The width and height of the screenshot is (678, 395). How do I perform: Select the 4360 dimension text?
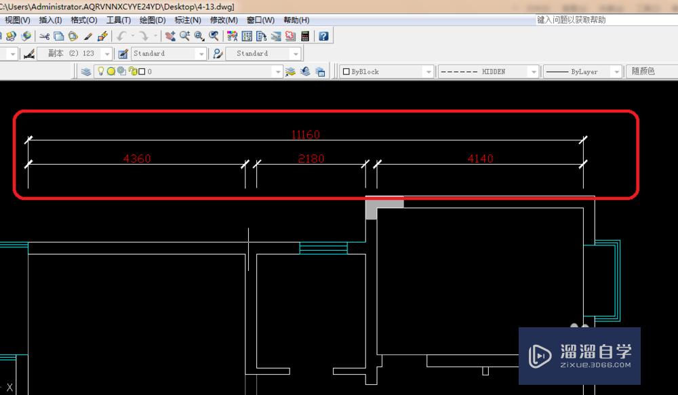point(137,159)
